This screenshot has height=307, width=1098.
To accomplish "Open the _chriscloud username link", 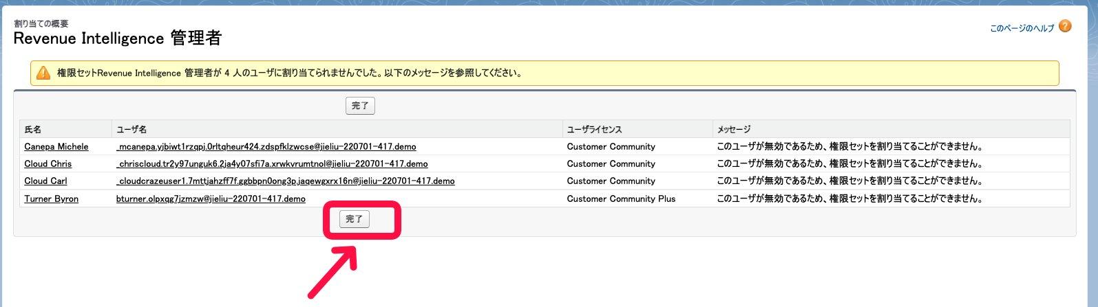I will tap(272, 163).
